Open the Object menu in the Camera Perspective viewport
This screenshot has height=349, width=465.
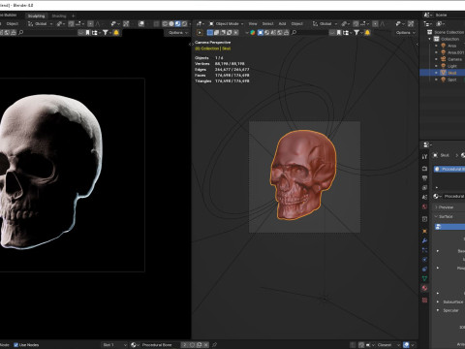pos(296,24)
